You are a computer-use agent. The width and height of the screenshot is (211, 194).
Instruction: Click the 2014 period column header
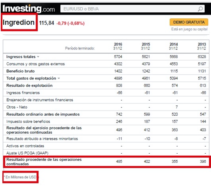click(x=174, y=46)
